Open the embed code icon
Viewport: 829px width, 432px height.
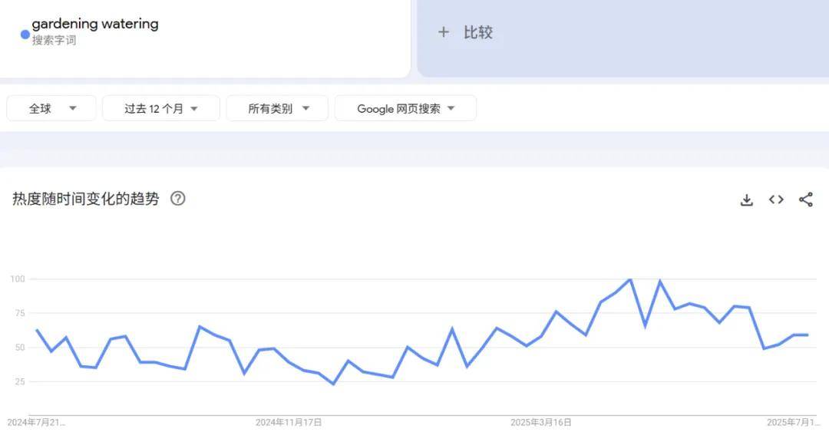pos(776,200)
